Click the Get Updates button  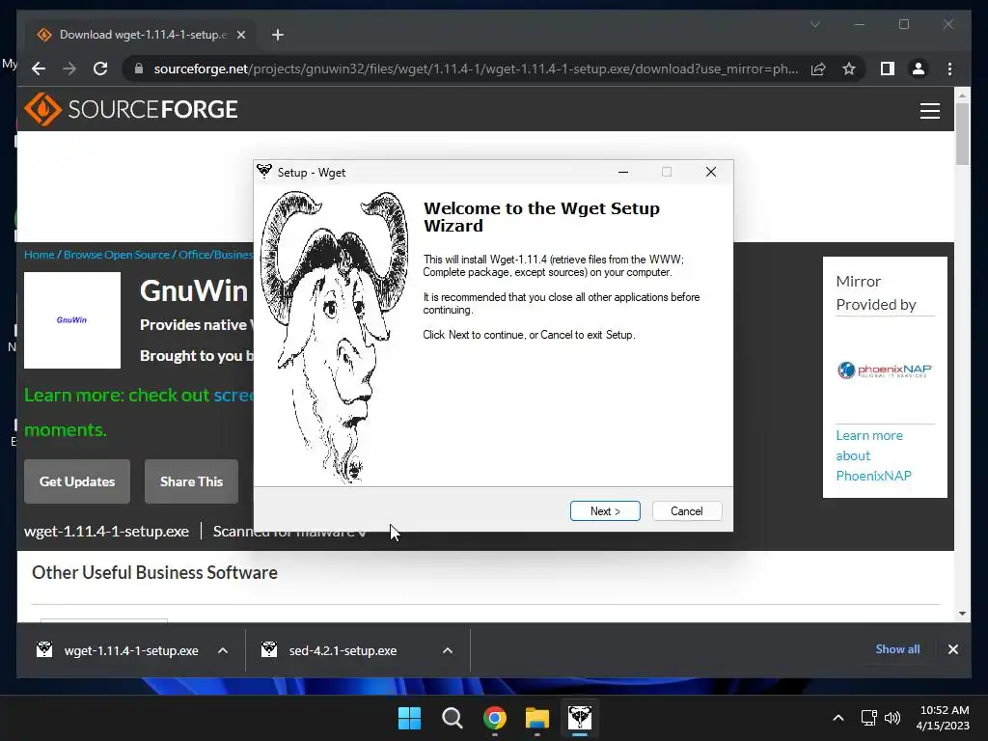77,481
